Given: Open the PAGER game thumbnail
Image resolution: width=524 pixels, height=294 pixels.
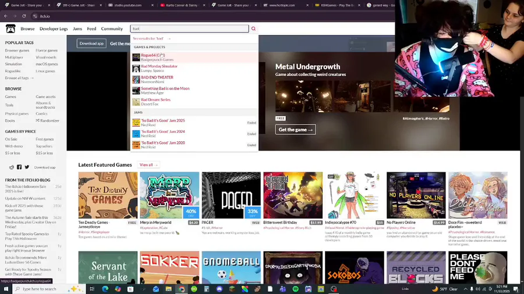Looking at the screenshot, I should [x=231, y=195].
